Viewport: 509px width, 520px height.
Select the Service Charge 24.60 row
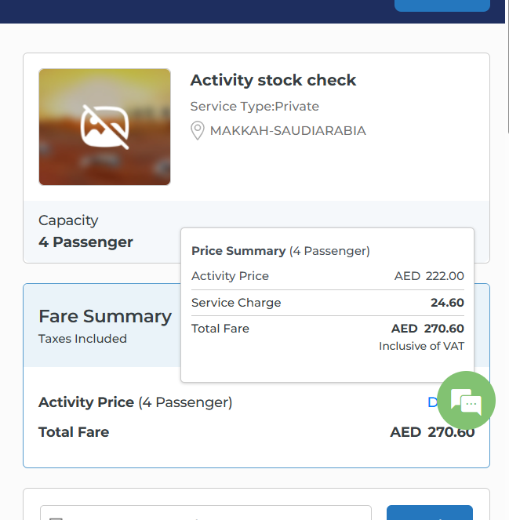tap(327, 303)
